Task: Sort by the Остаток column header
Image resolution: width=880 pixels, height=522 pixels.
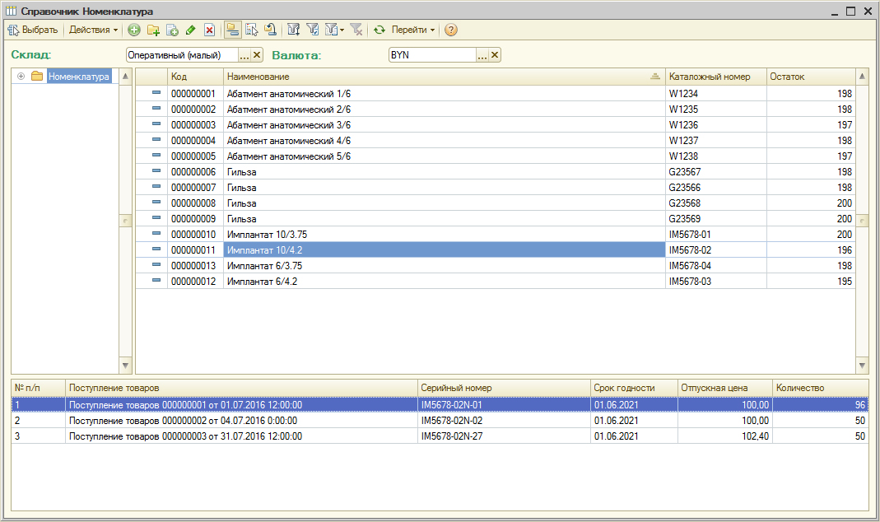Action: pyautogui.click(x=810, y=77)
